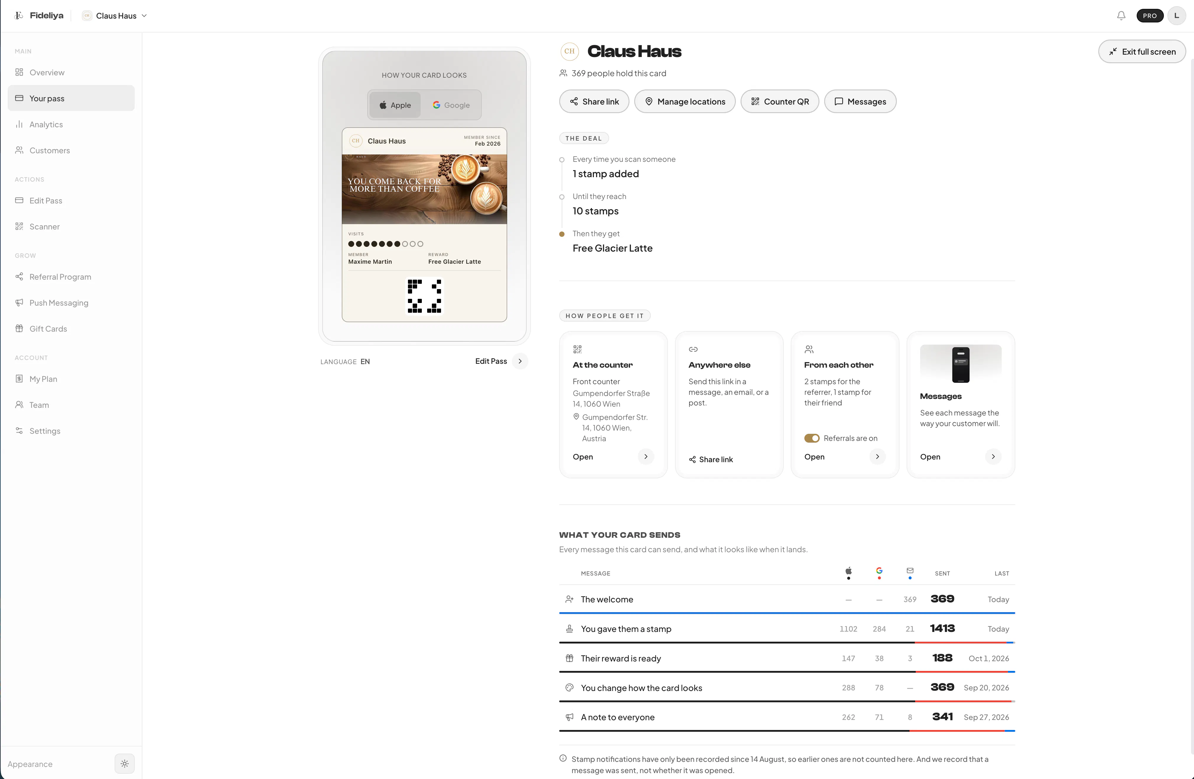Click the Fideliya logo

point(39,16)
